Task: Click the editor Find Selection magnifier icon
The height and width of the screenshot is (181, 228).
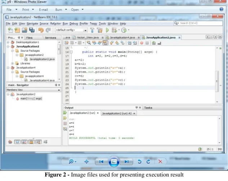Action: tap(89, 43)
